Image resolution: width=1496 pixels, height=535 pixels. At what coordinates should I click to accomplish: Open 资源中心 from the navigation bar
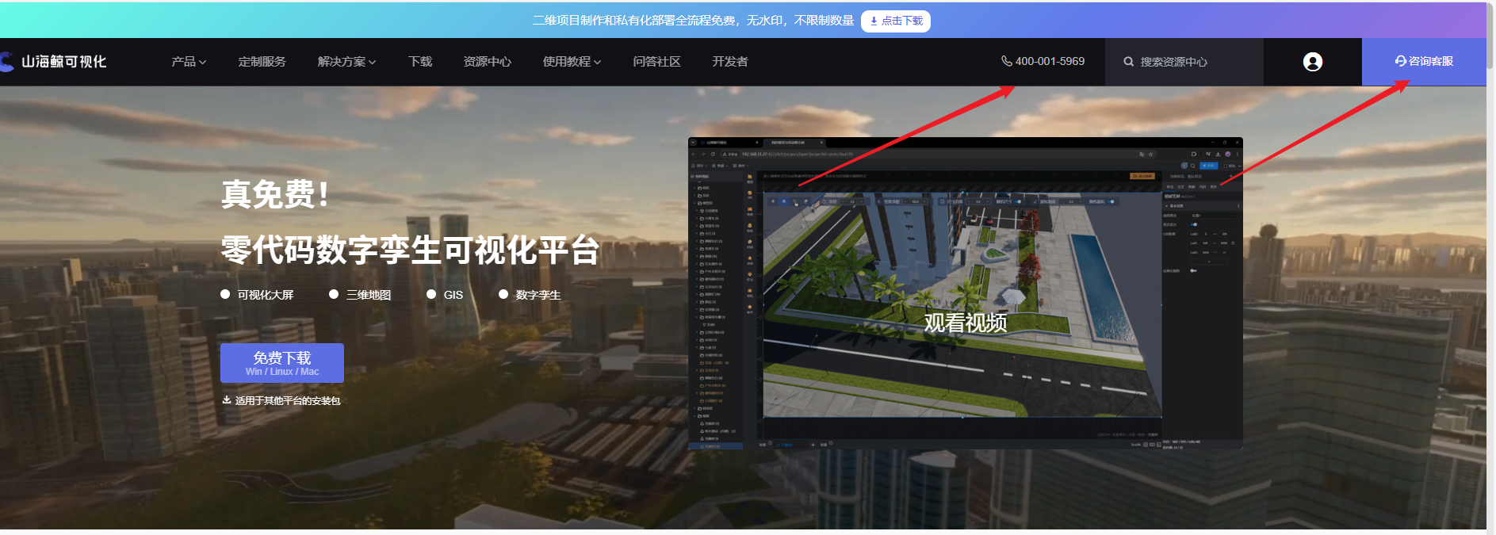(487, 62)
